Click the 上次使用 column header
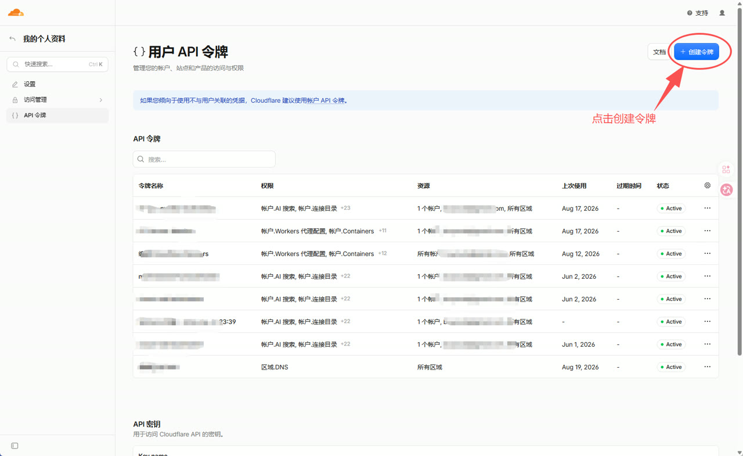The height and width of the screenshot is (456, 743). [574, 186]
